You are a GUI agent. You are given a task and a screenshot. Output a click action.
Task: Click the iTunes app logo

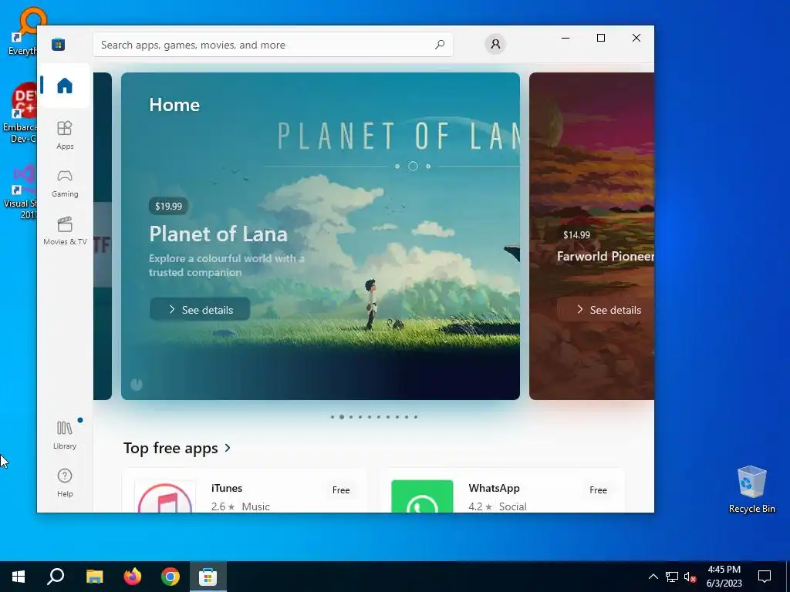(x=165, y=497)
